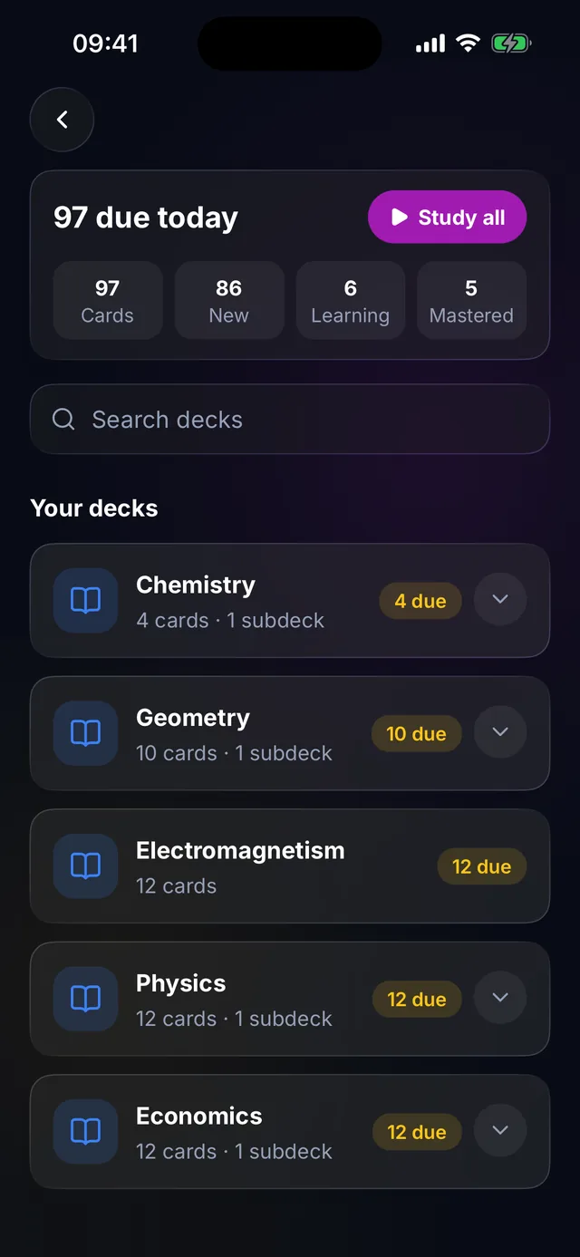Screen dimensions: 580x1257
Task: Click the Geometry deck book icon
Action: [85, 733]
